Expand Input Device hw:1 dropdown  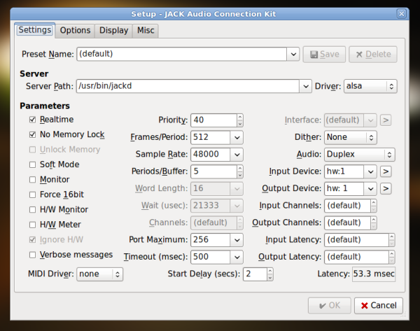(x=370, y=171)
